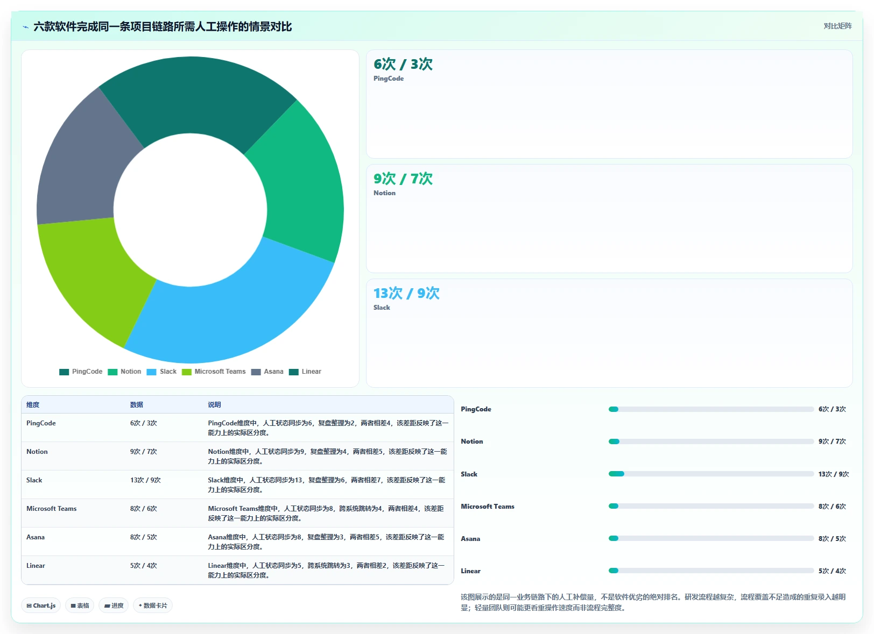Click the 说明 table column header

point(215,405)
